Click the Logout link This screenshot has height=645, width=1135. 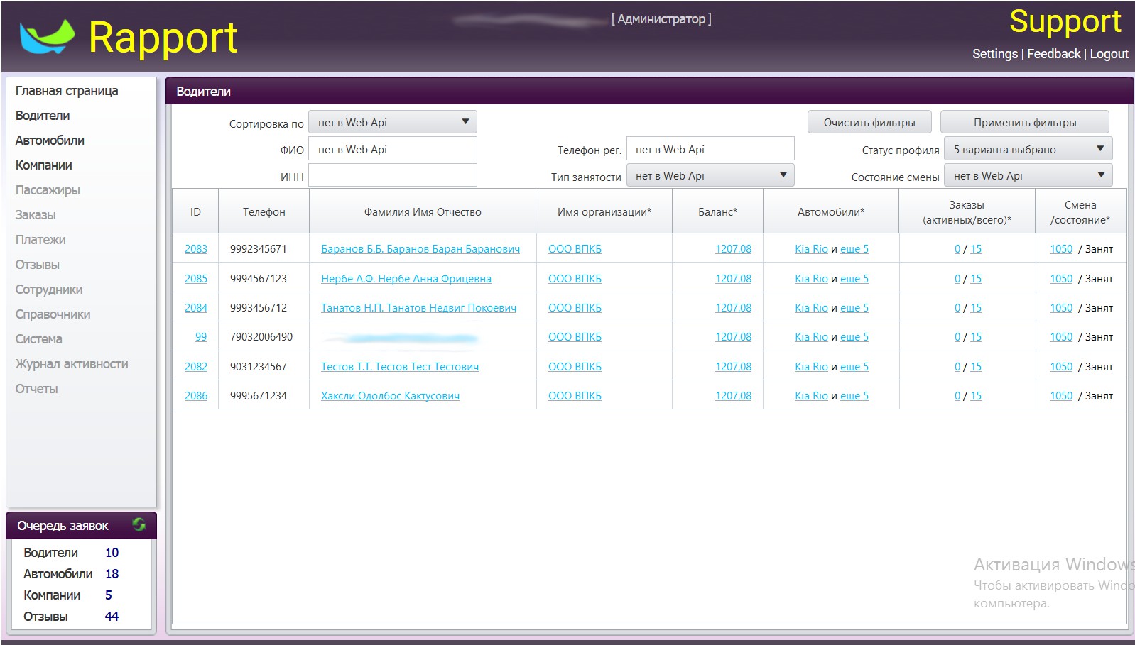1109,54
